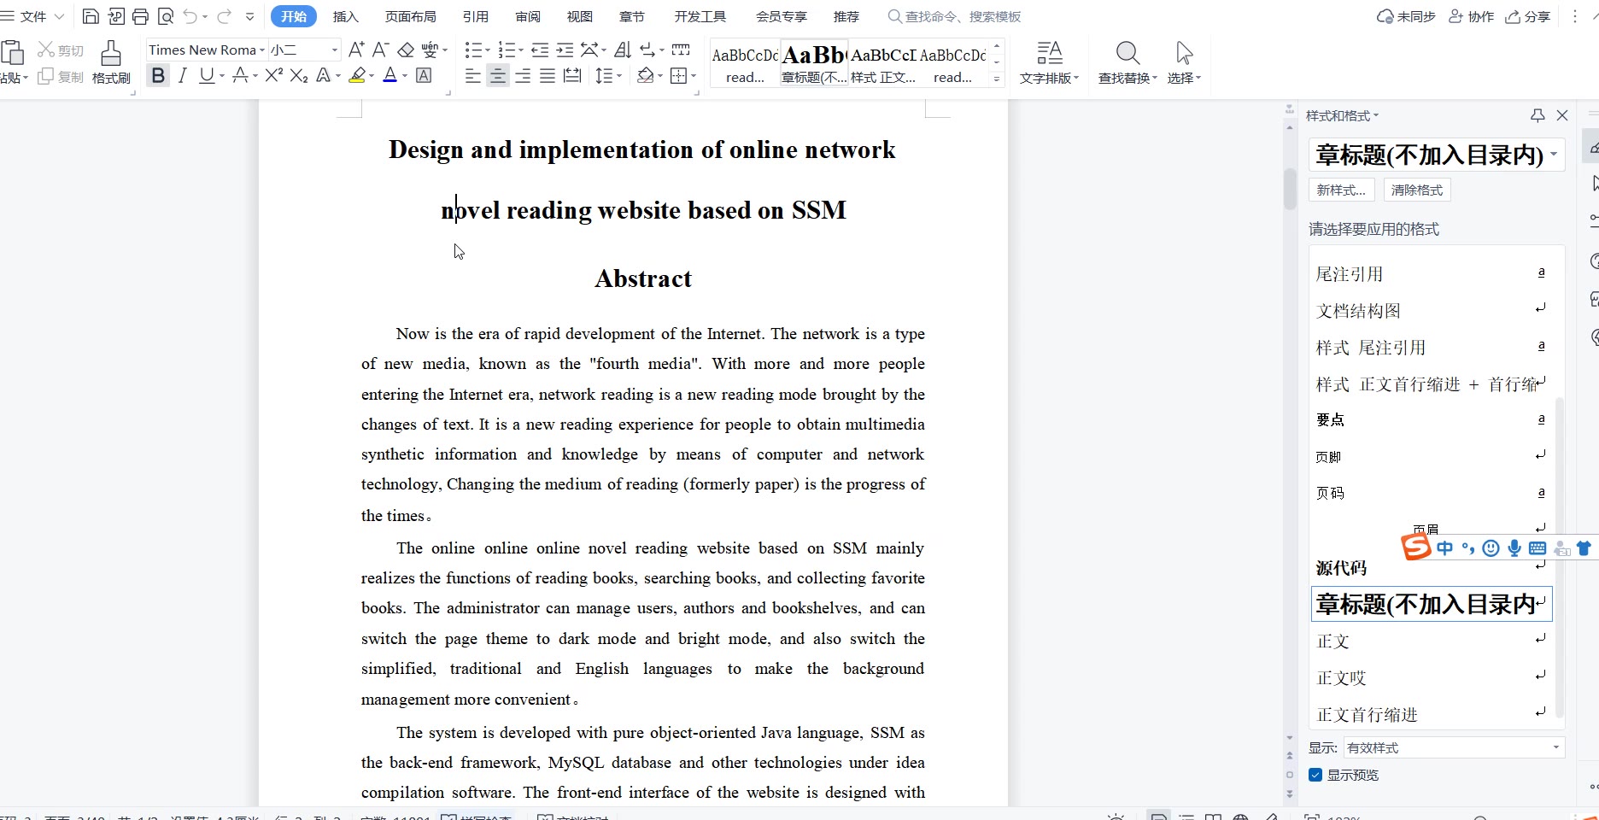The height and width of the screenshot is (820, 1599).
Task: Click the font color swatch
Action: tap(389, 76)
